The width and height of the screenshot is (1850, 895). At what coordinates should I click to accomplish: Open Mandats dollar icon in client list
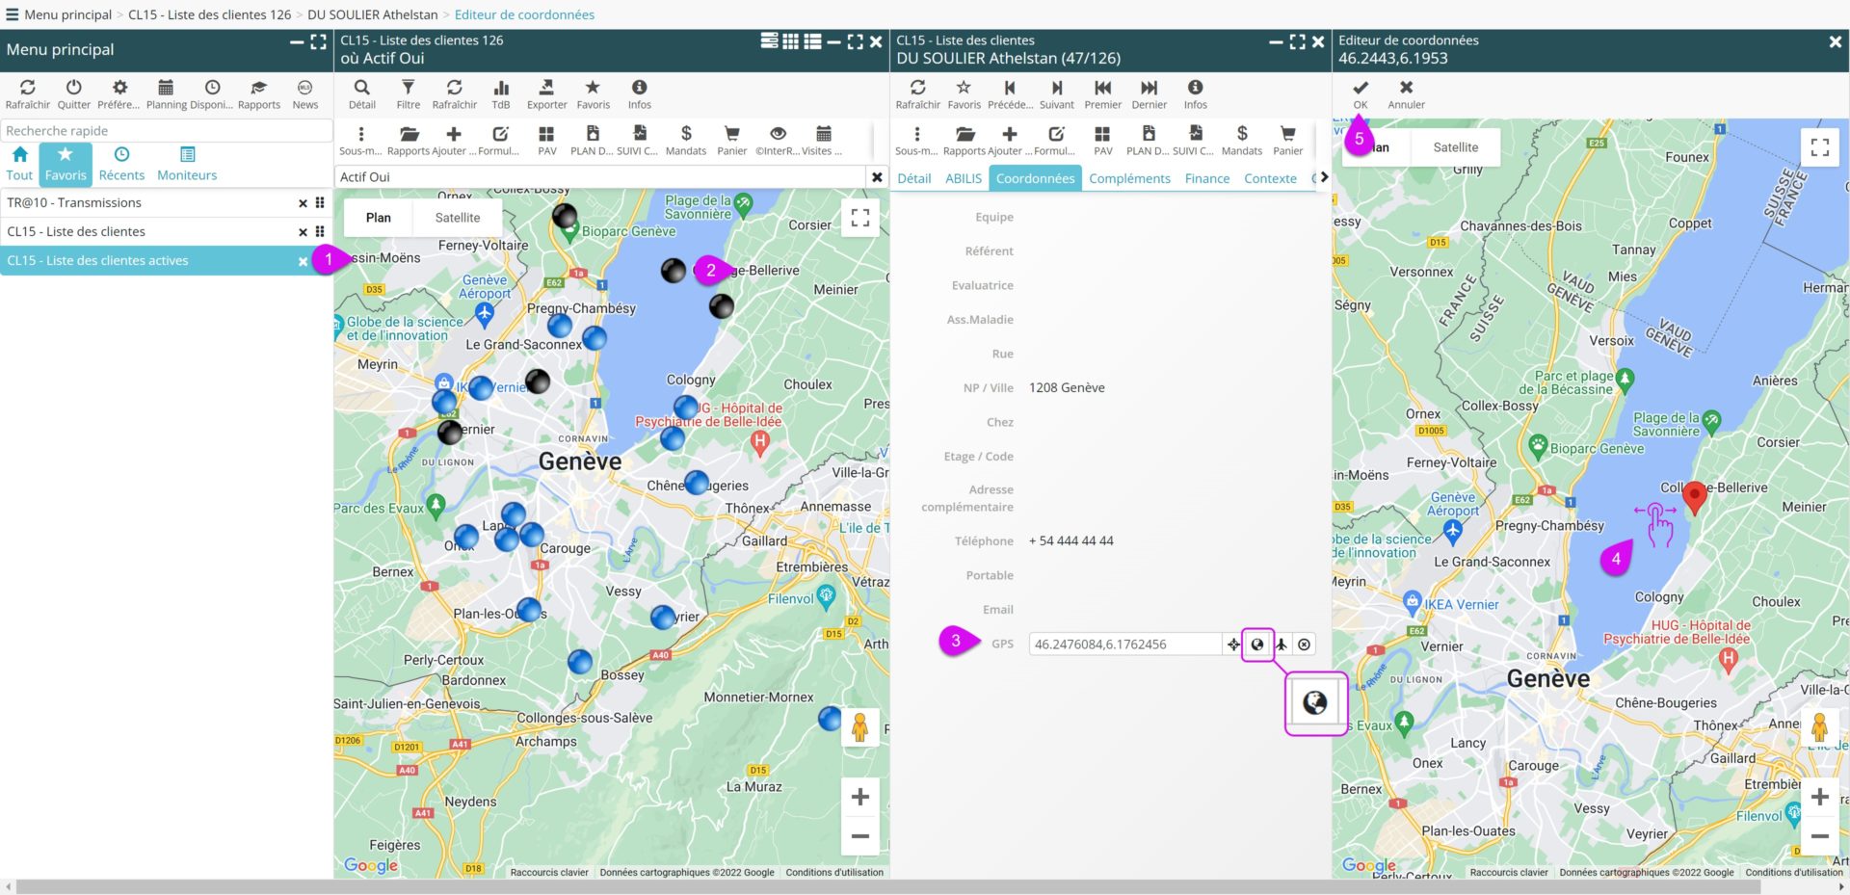(x=685, y=140)
